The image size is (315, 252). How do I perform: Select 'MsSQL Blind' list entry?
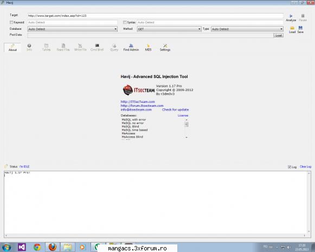130,126
